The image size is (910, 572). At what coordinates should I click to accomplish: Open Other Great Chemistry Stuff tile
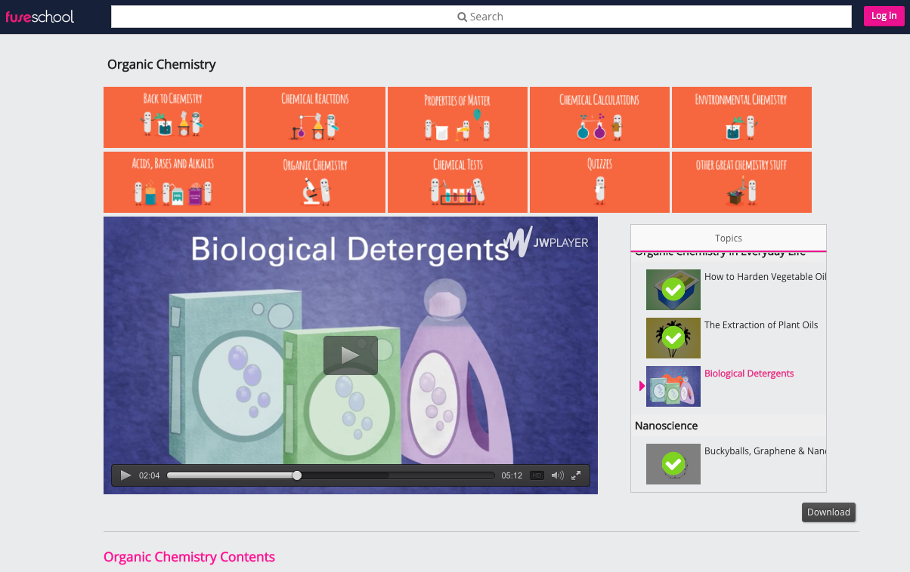click(741, 182)
